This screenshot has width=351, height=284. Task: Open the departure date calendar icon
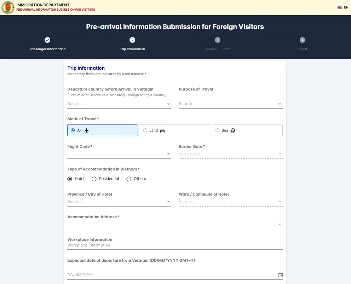280,275
